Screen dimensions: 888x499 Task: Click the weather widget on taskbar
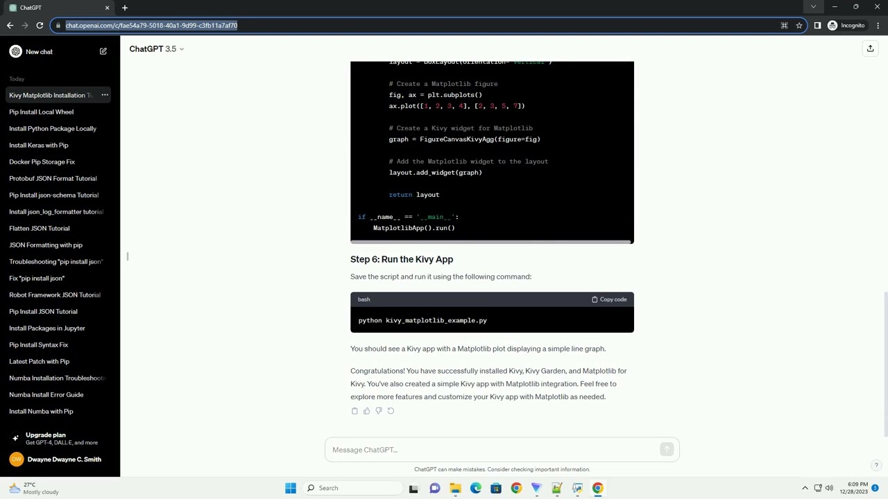click(x=33, y=488)
